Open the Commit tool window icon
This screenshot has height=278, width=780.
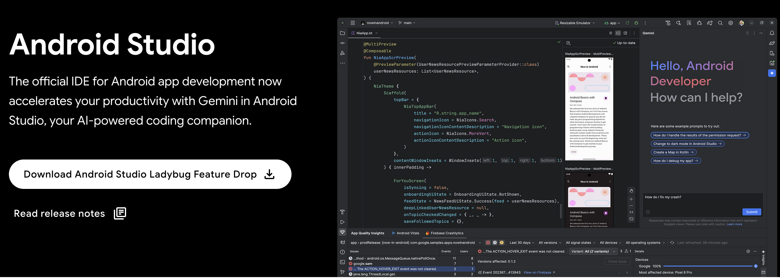342,43
